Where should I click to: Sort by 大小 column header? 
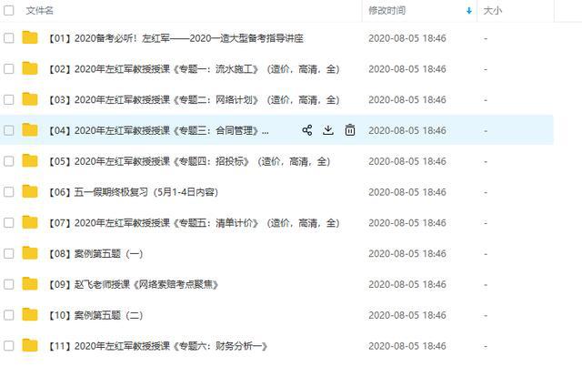tap(492, 11)
